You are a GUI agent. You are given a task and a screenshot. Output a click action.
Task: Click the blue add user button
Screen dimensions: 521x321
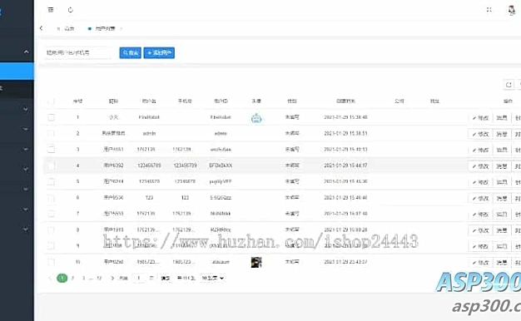point(159,52)
